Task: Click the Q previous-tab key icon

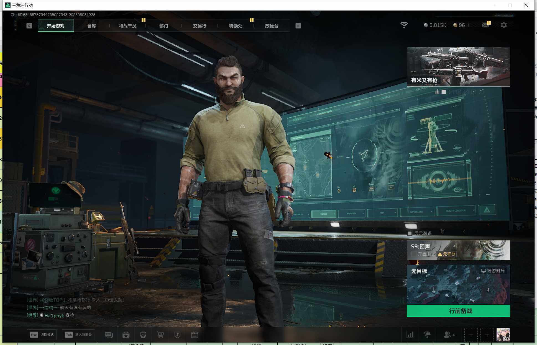Action: (x=29, y=26)
